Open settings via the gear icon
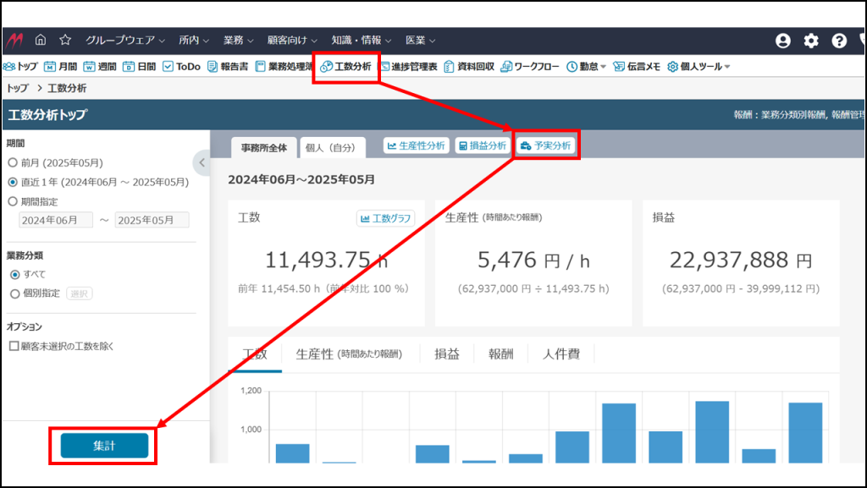This screenshot has height=488, width=867. tap(811, 41)
